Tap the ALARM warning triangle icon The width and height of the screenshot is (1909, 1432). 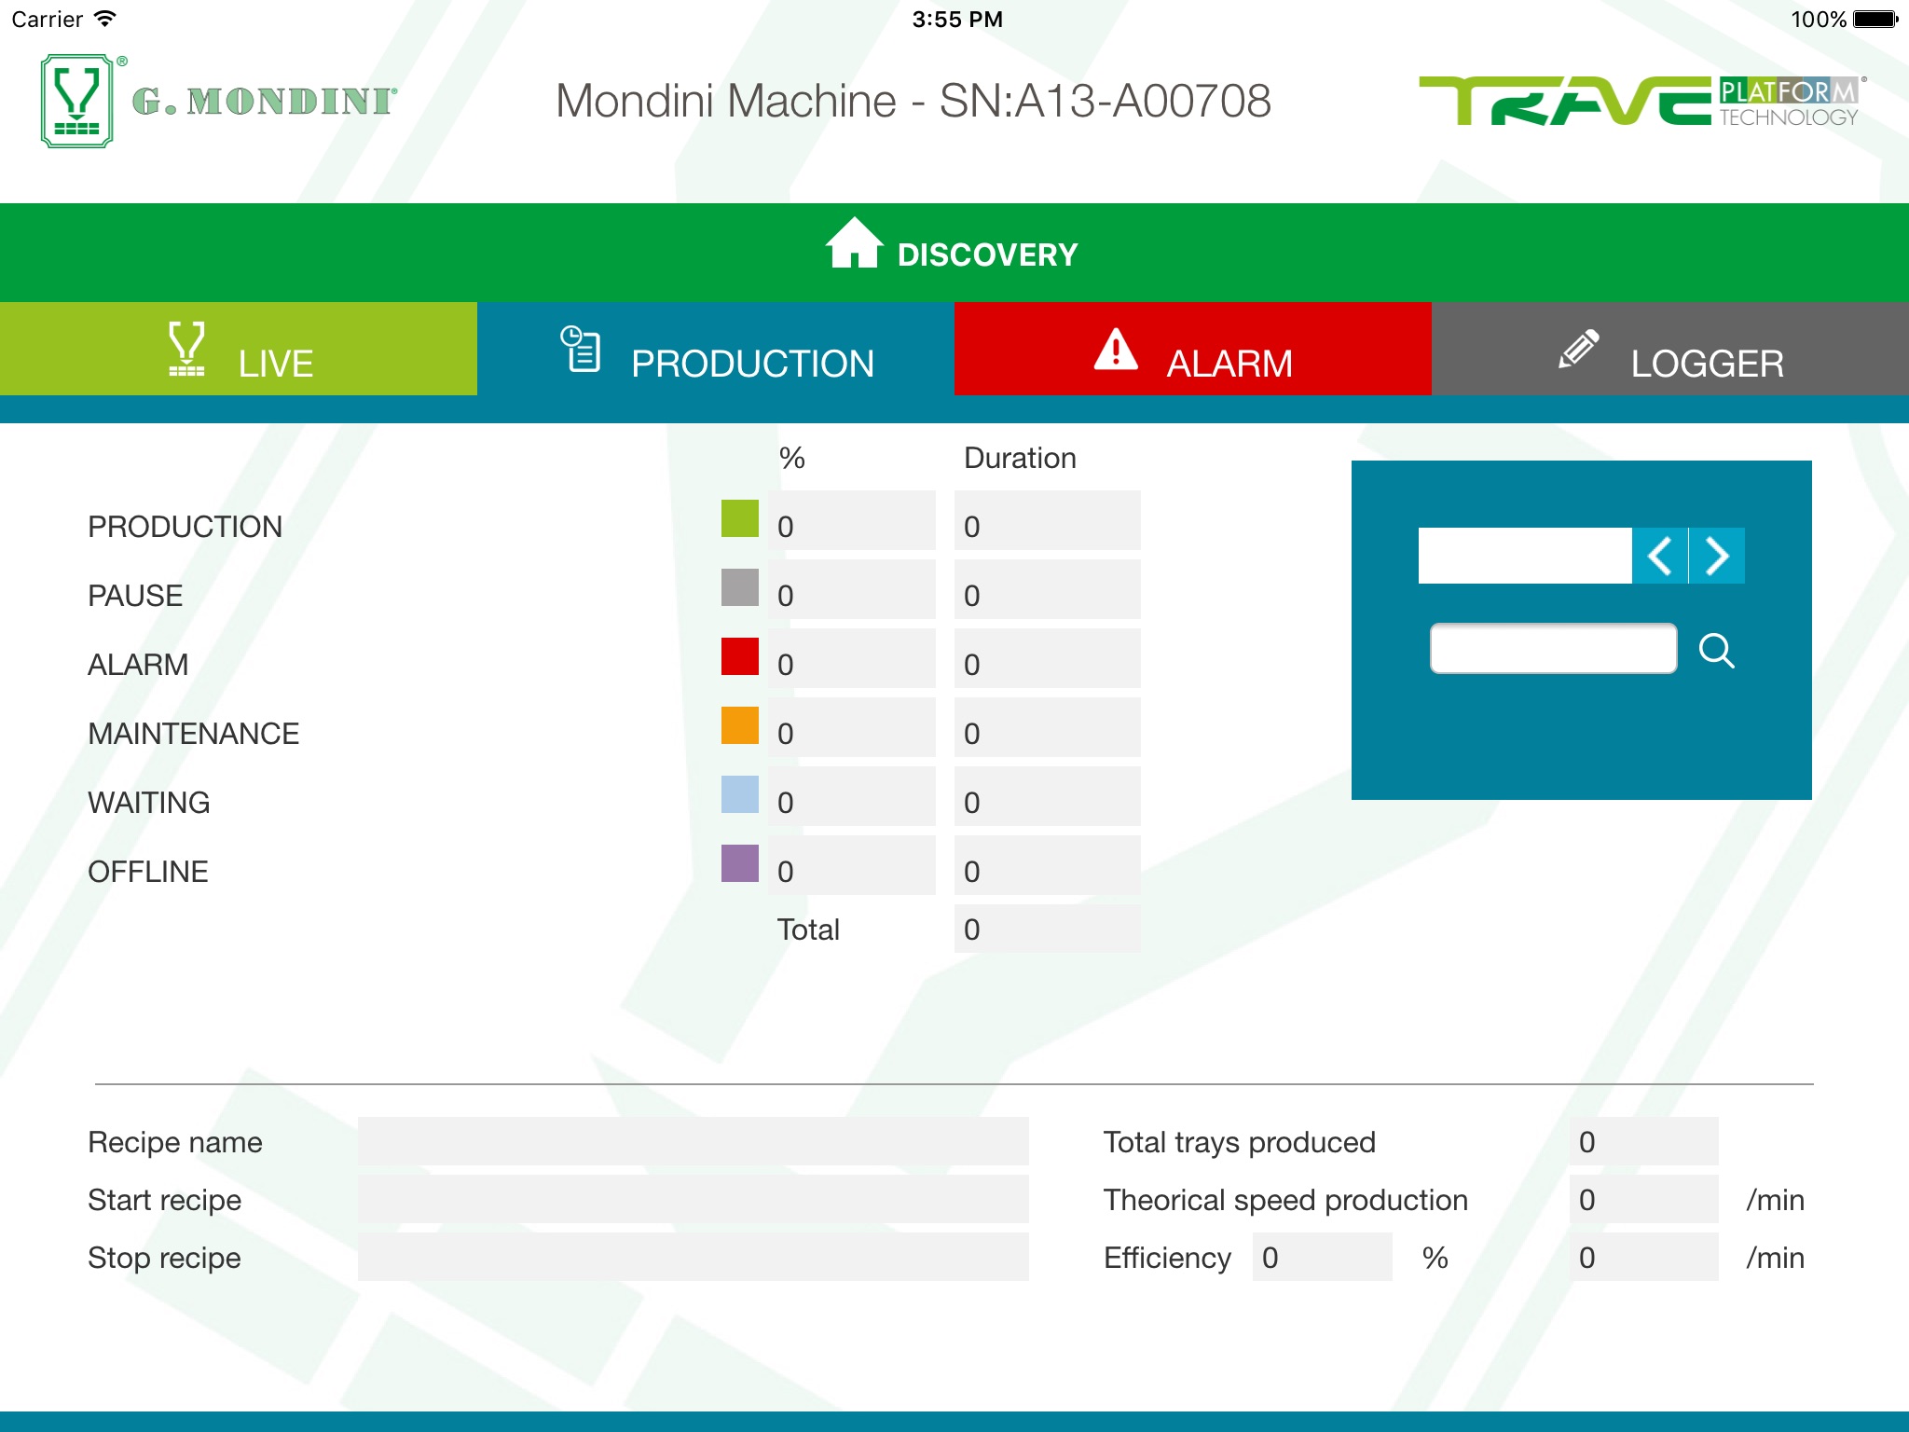[x=1116, y=350]
